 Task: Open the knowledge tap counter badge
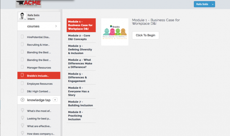55,100
